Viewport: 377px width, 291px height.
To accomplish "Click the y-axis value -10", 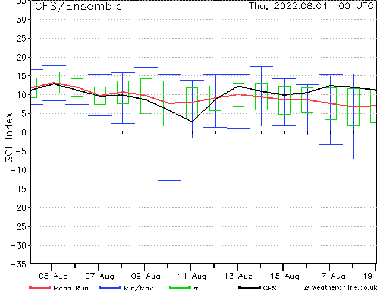I will pos(18,170).
